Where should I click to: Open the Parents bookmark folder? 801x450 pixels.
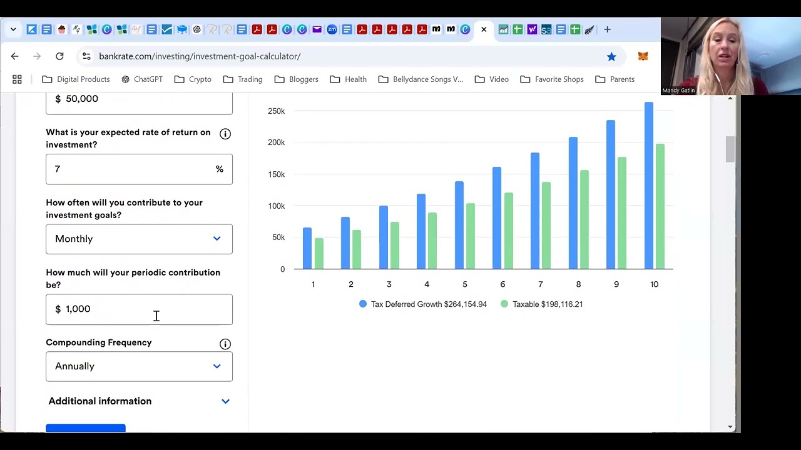pos(615,79)
